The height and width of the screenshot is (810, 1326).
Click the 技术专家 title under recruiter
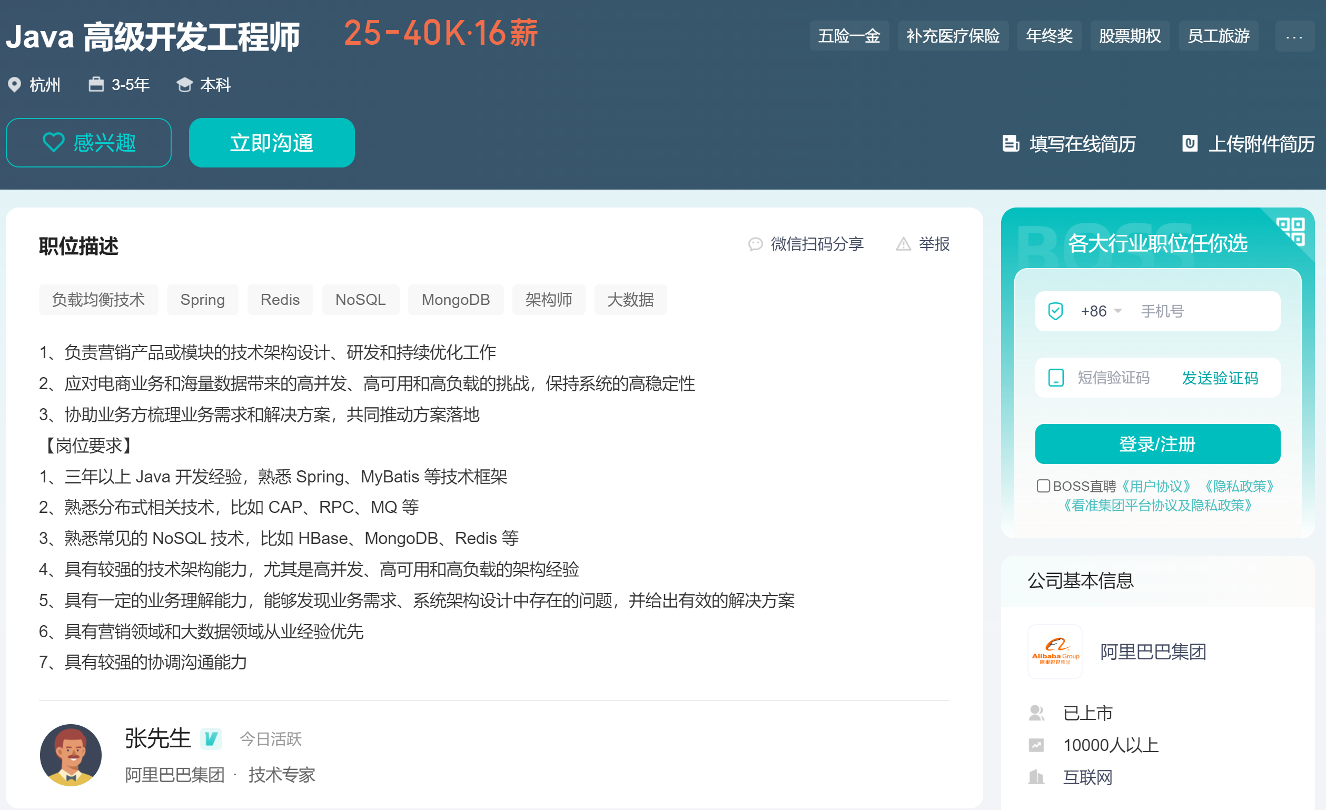(x=282, y=775)
